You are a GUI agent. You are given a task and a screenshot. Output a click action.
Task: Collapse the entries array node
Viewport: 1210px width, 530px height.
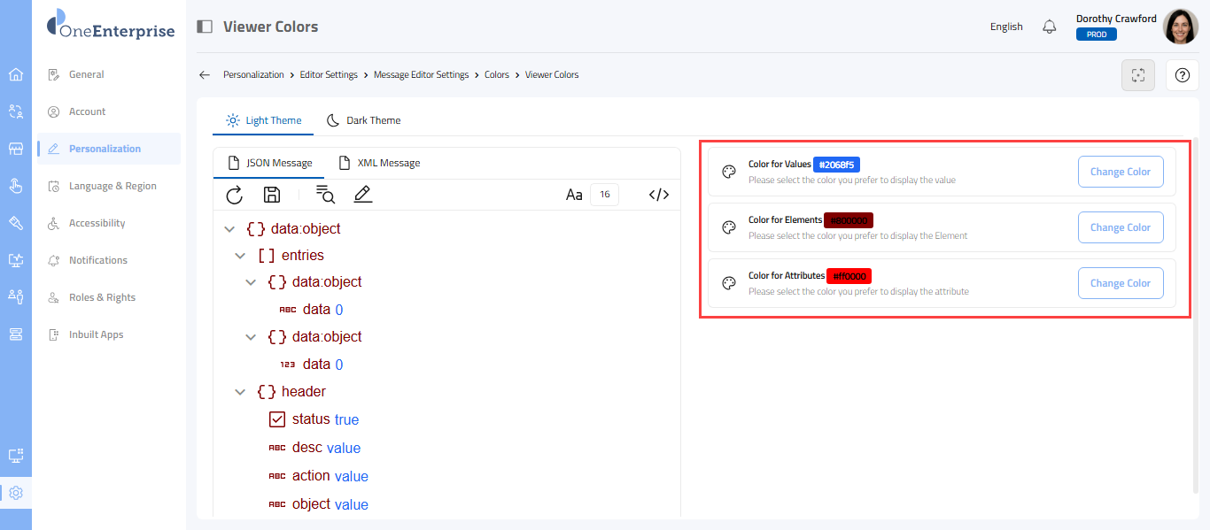[240, 256]
